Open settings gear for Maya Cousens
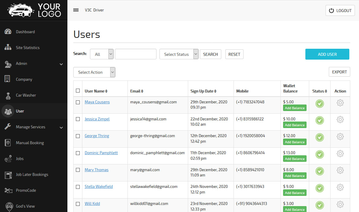The width and height of the screenshot is (359, 212). click(x=340, y=103)
